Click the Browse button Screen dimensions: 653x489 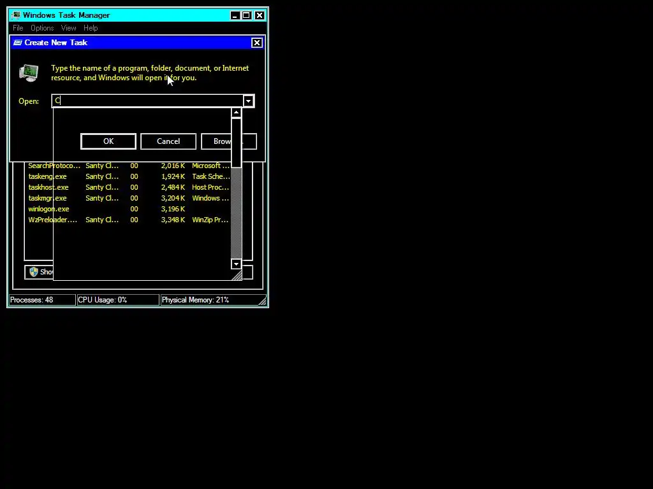(x=229, y=141)
